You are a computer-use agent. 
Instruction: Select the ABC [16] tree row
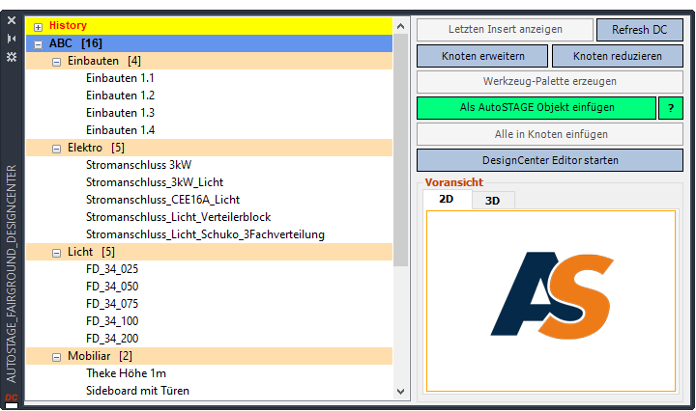click(x=209, y=43)
